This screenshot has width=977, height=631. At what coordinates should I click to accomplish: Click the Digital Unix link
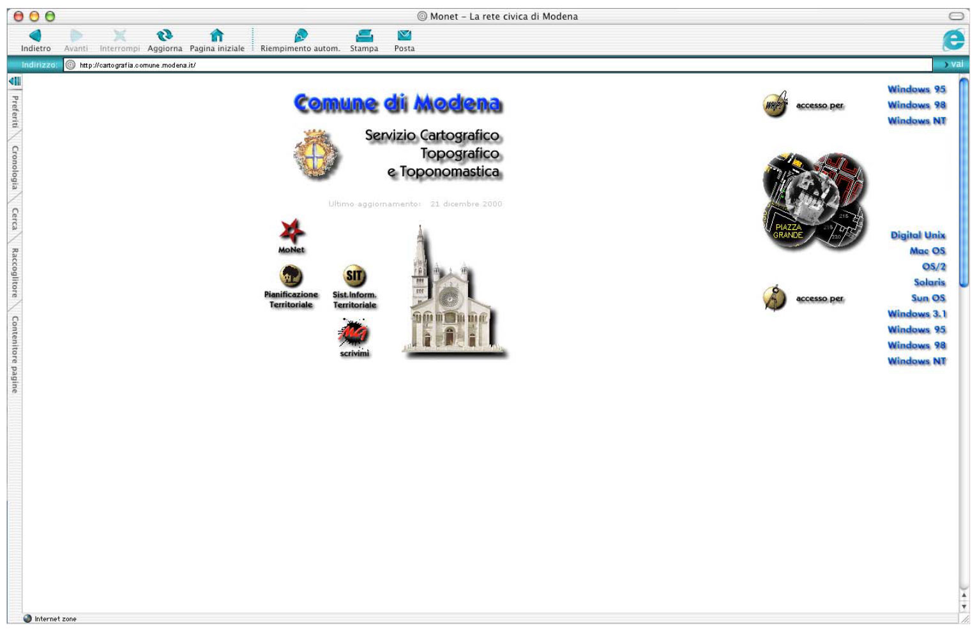(919, 235)
